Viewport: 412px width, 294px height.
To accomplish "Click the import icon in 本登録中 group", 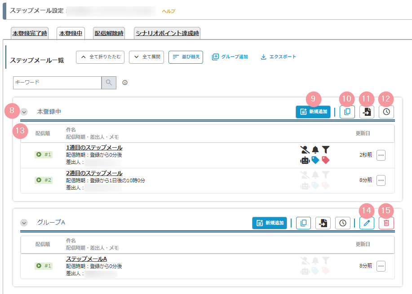I will [x=367, y=112].
